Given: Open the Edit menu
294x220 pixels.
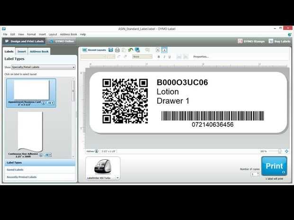Looking at the screenshot, I should pyautogui.click(x=12, y=35).
